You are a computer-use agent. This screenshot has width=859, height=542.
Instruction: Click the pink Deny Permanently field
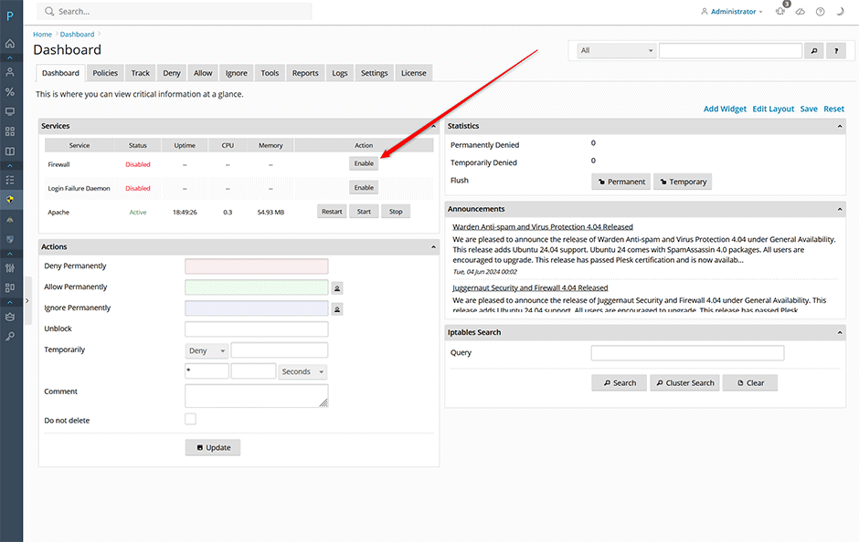click(257, 266)
